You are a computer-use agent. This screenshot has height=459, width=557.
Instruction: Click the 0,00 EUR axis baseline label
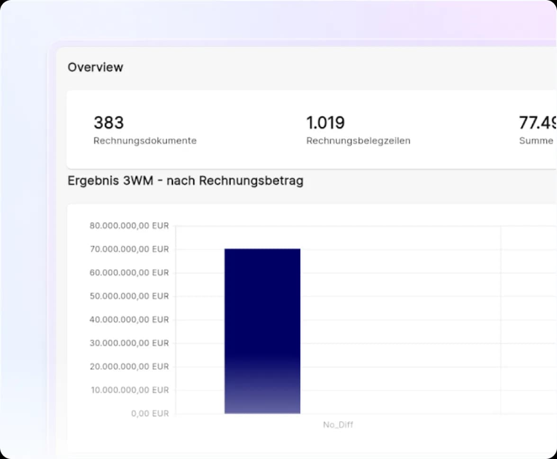[150, 413]
